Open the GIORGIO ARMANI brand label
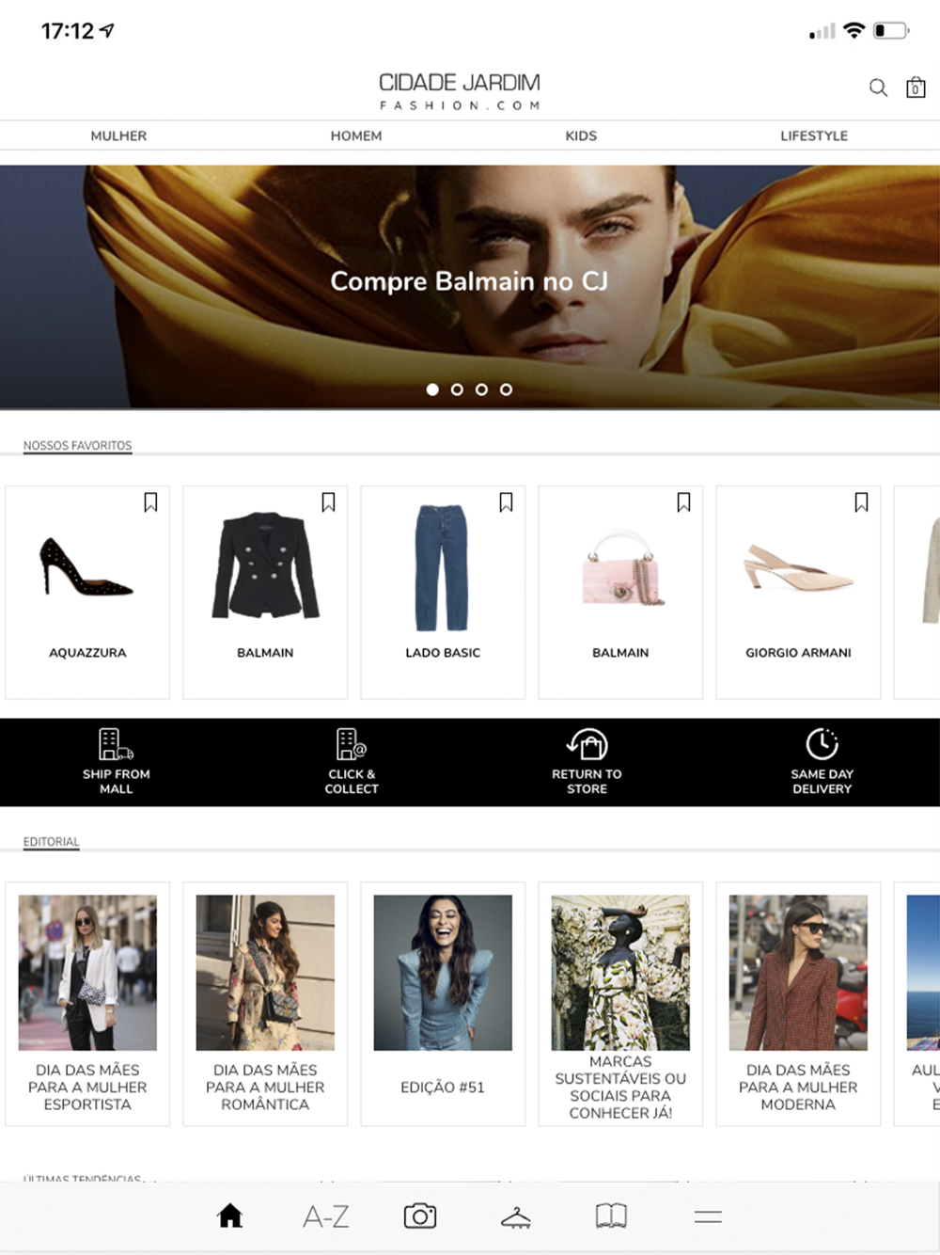 click(798, 652)
